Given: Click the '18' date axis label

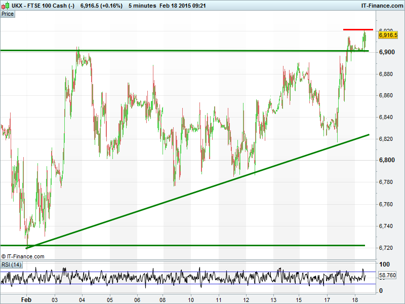Looking at the screenshot, I should (355, 300).
